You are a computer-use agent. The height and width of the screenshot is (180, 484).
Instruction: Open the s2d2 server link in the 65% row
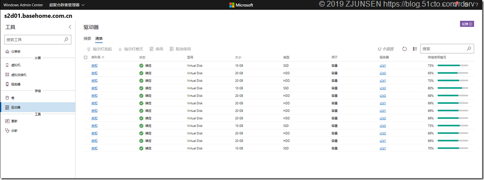(x=383, y=73)
